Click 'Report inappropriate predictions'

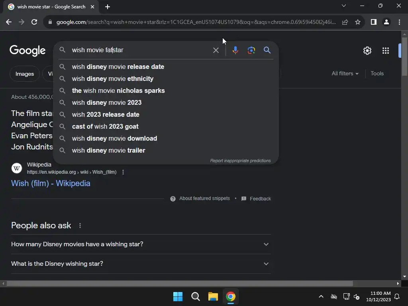click(x=240, y=161)
